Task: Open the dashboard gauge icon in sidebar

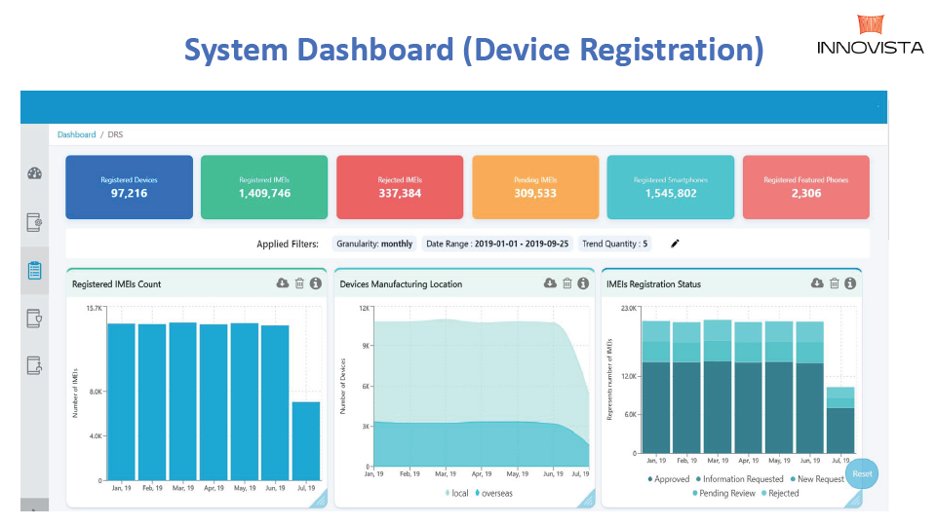Action: coord(34,174)
